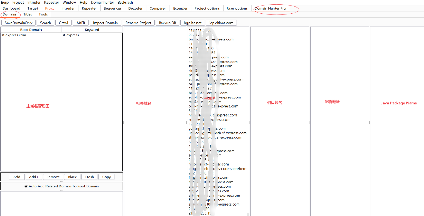
Task: Open the Project menu
Action: (x=18, y=2)
